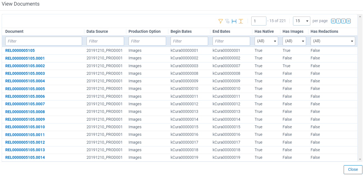Go to next page

point(343,21)
